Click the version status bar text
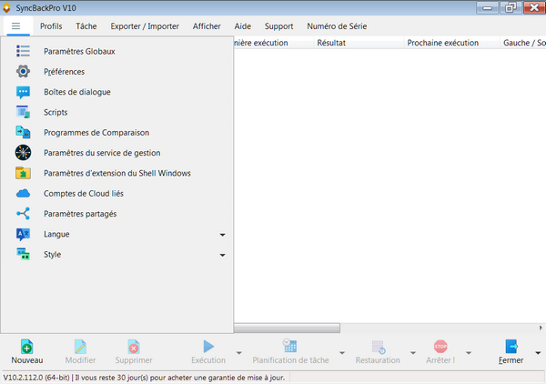This screenshot has height=384, width=546. pos(144,378)
